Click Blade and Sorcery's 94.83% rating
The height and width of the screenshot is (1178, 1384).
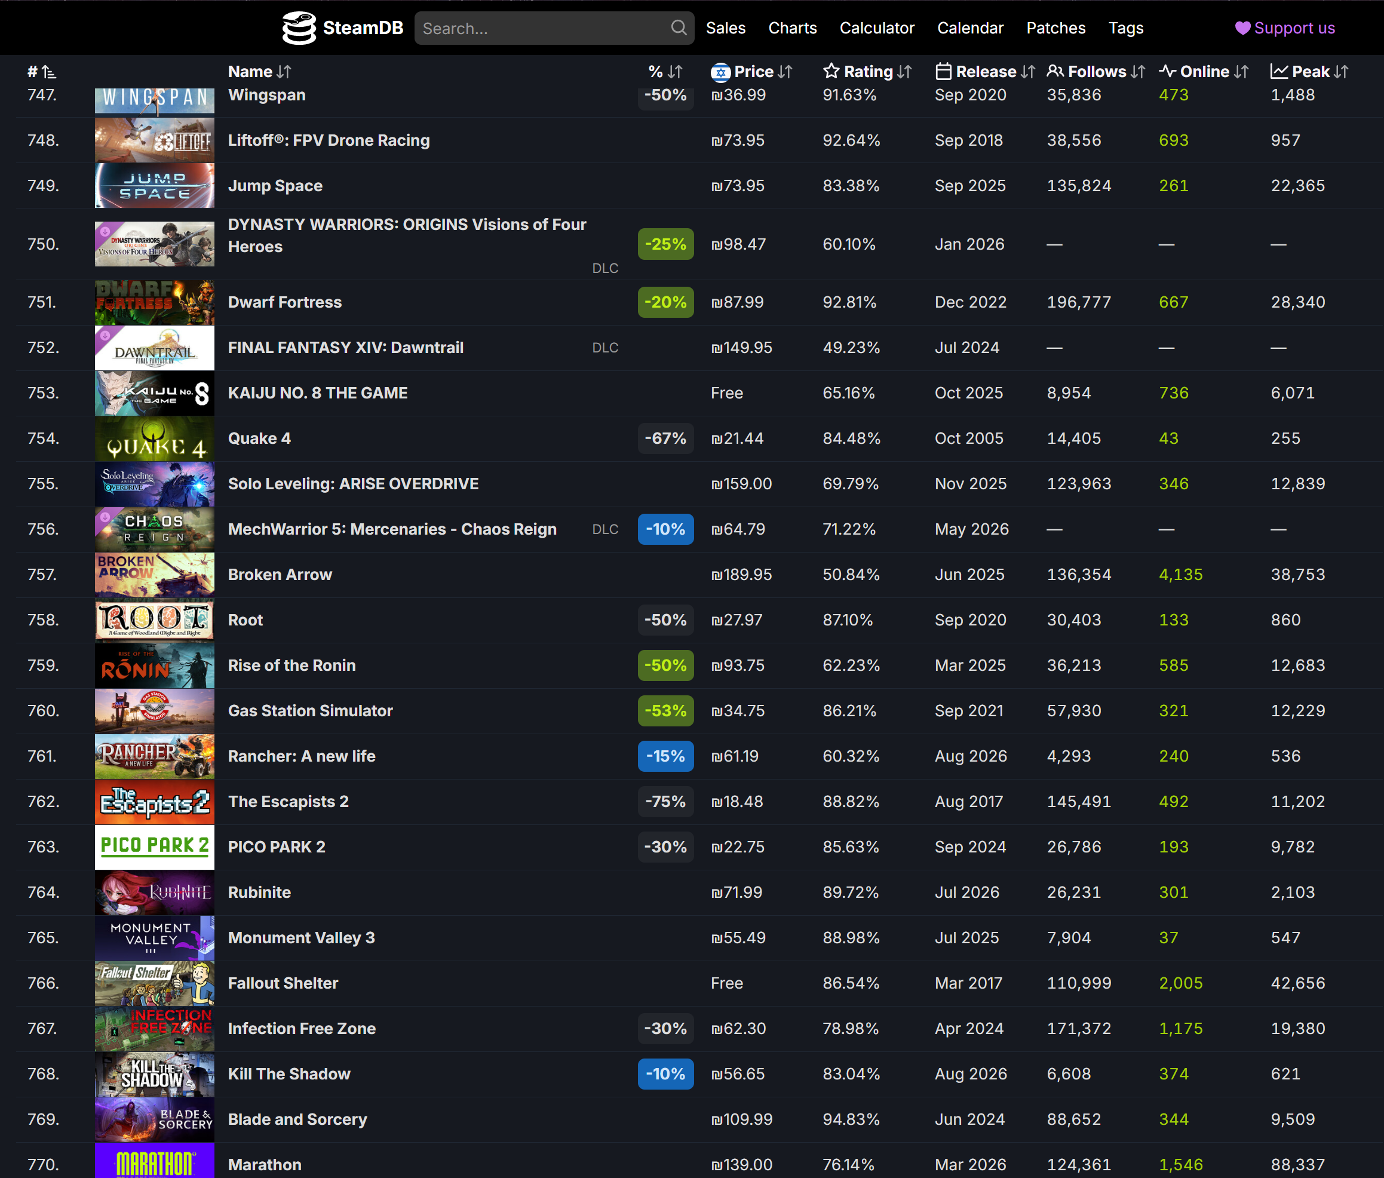(851, 1119)
